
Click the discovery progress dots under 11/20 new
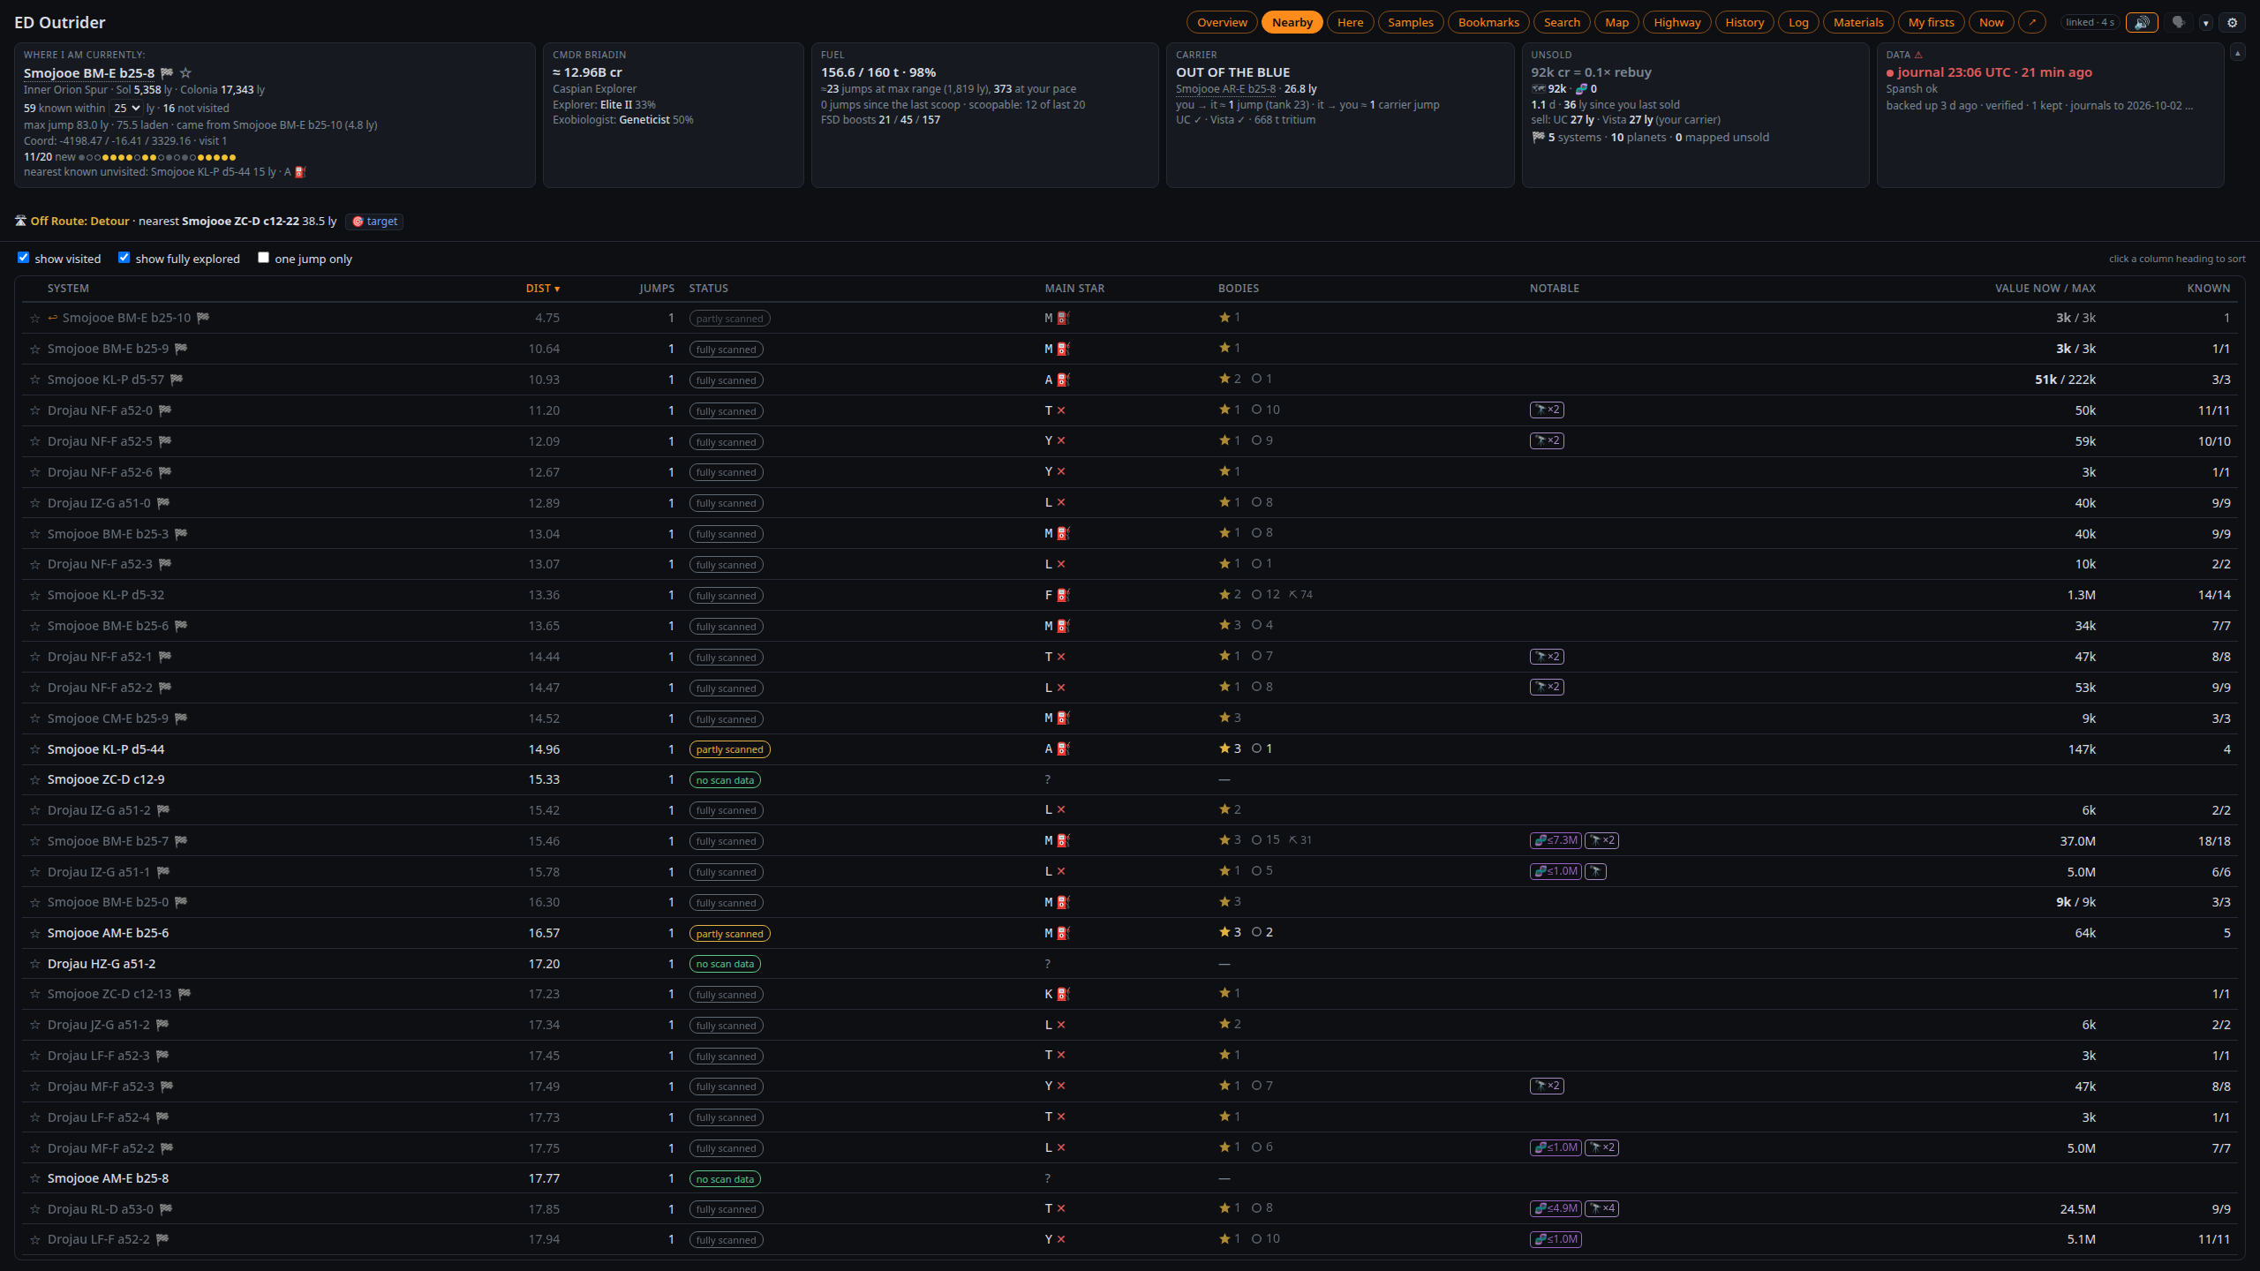pos(157,157)
